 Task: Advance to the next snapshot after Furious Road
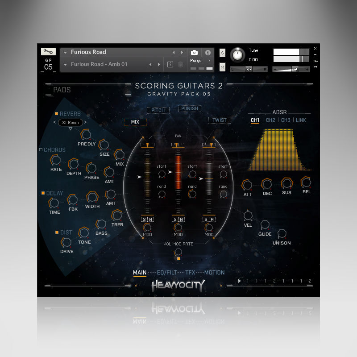point(182,52)
